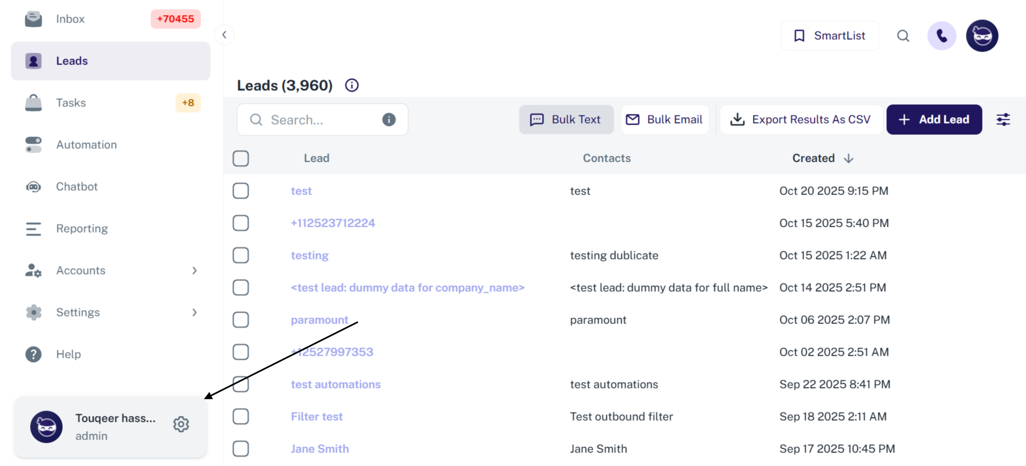Open profile avatar in top right
The image size is (1026, 466).
(981, 36)
